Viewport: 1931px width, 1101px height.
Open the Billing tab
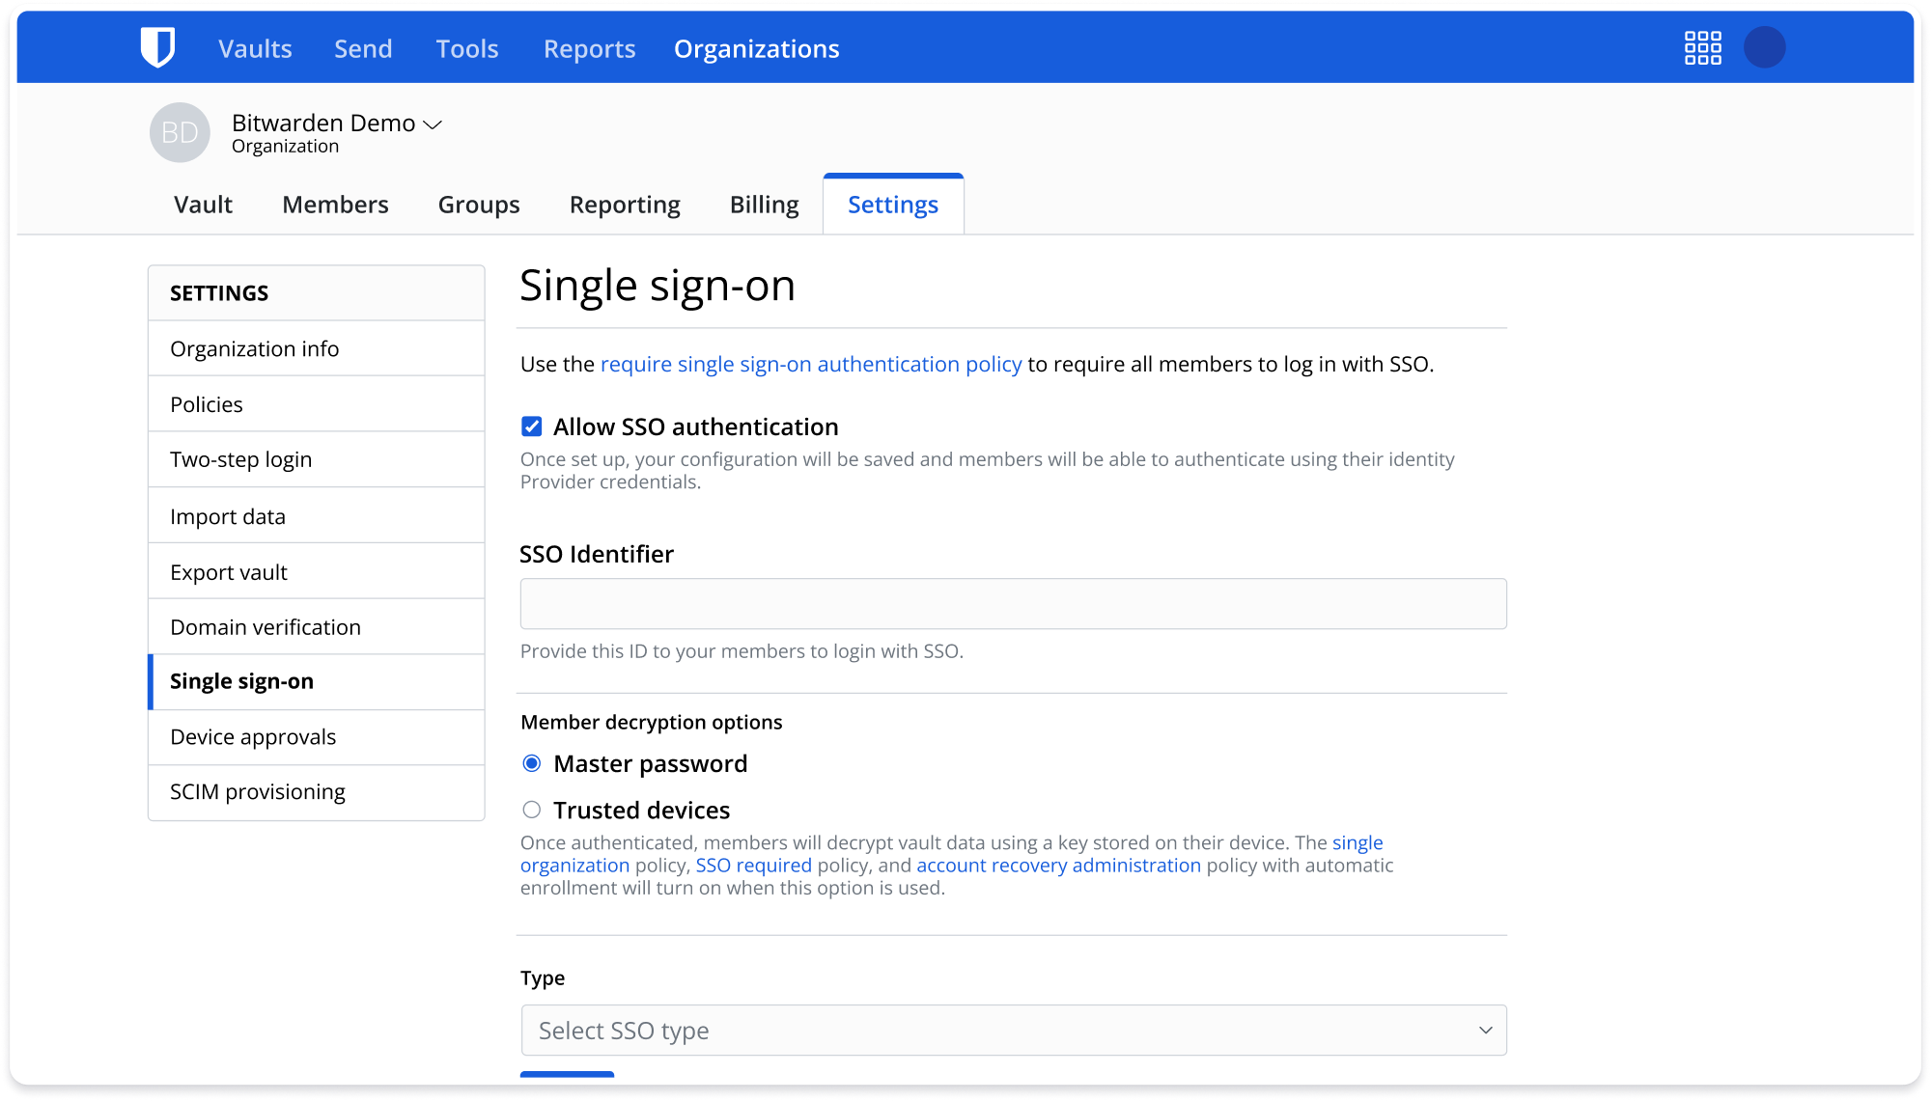click(764, 205)
